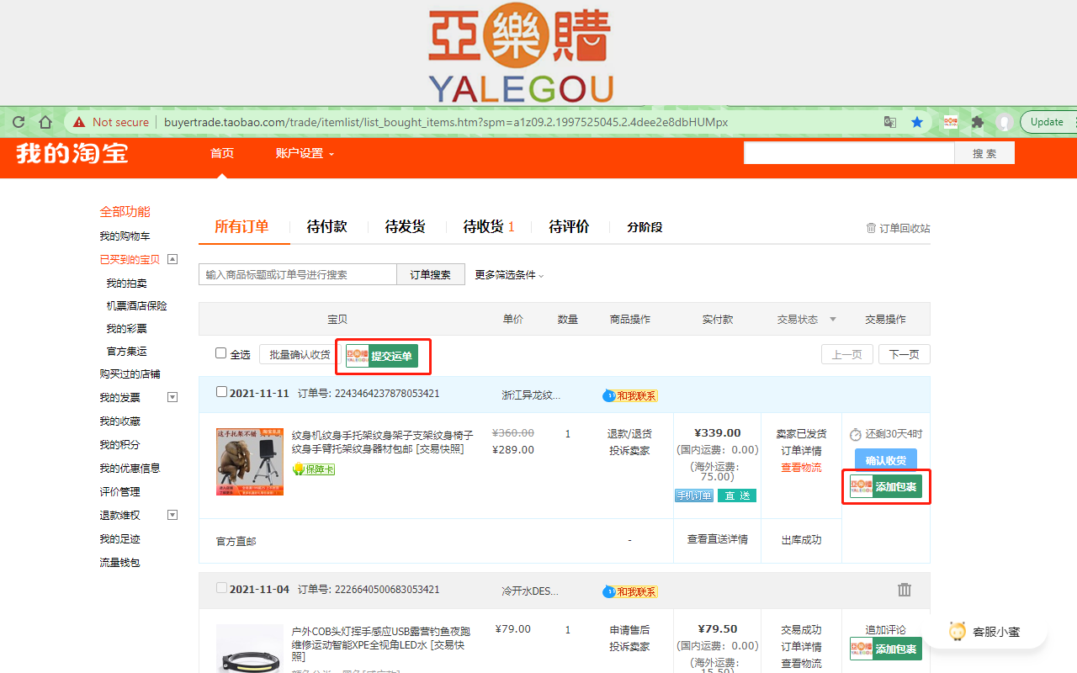The width and height of the screenshot is (1077, 673).
Task: Open 购买过的店铺 in the sidebar
Action: (130, 374)
